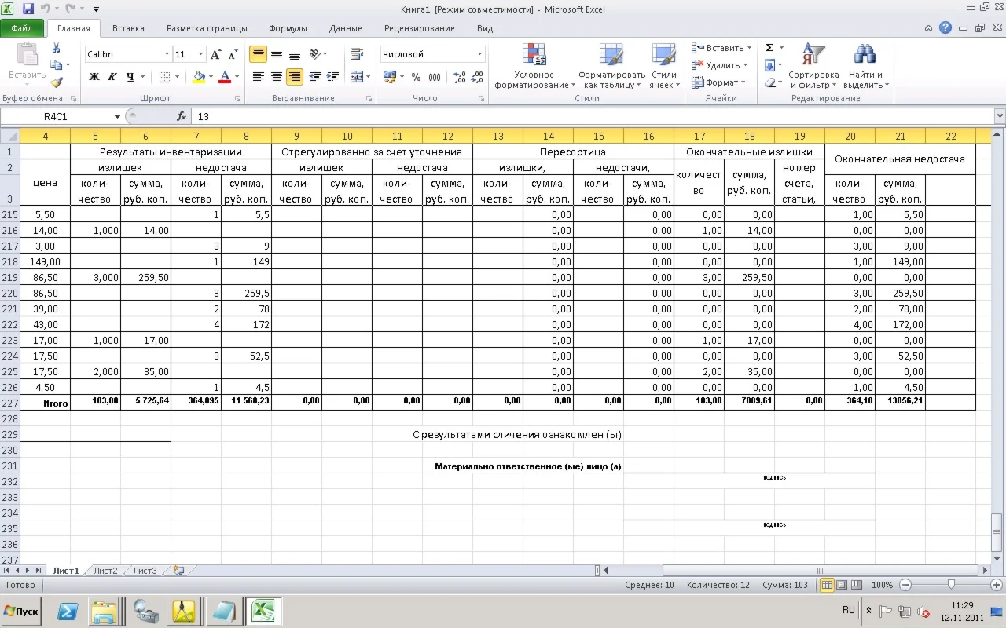1006x628 pixels.
Task: Toggle bold formatting (Ж)
Action: coord(94,77)
